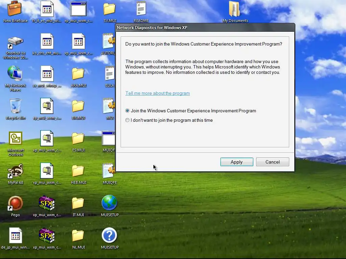Image resolution: width=346 pixels, height=259 pixels.
Task: Select the MUI help file icon
Action: click(109, 106)
